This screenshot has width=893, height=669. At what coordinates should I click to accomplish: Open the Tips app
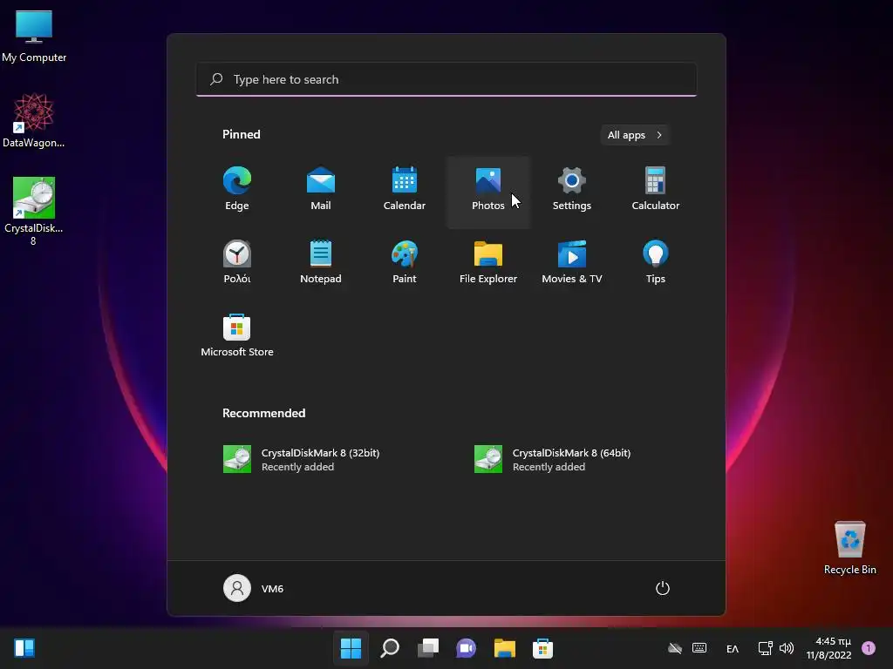pyautogui.click(x=656, y=262)
